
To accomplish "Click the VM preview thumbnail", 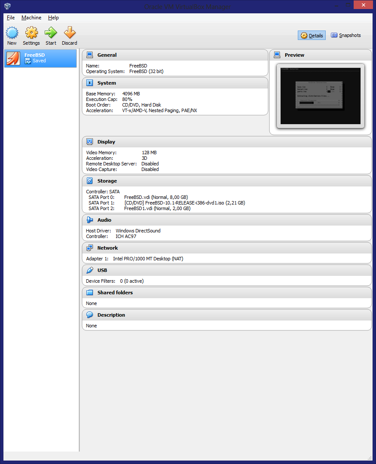I will [x=321, y=96].
